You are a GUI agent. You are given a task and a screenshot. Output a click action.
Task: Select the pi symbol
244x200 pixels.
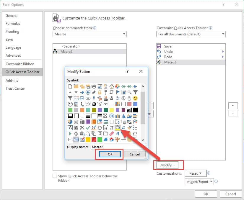coord(112,128)
